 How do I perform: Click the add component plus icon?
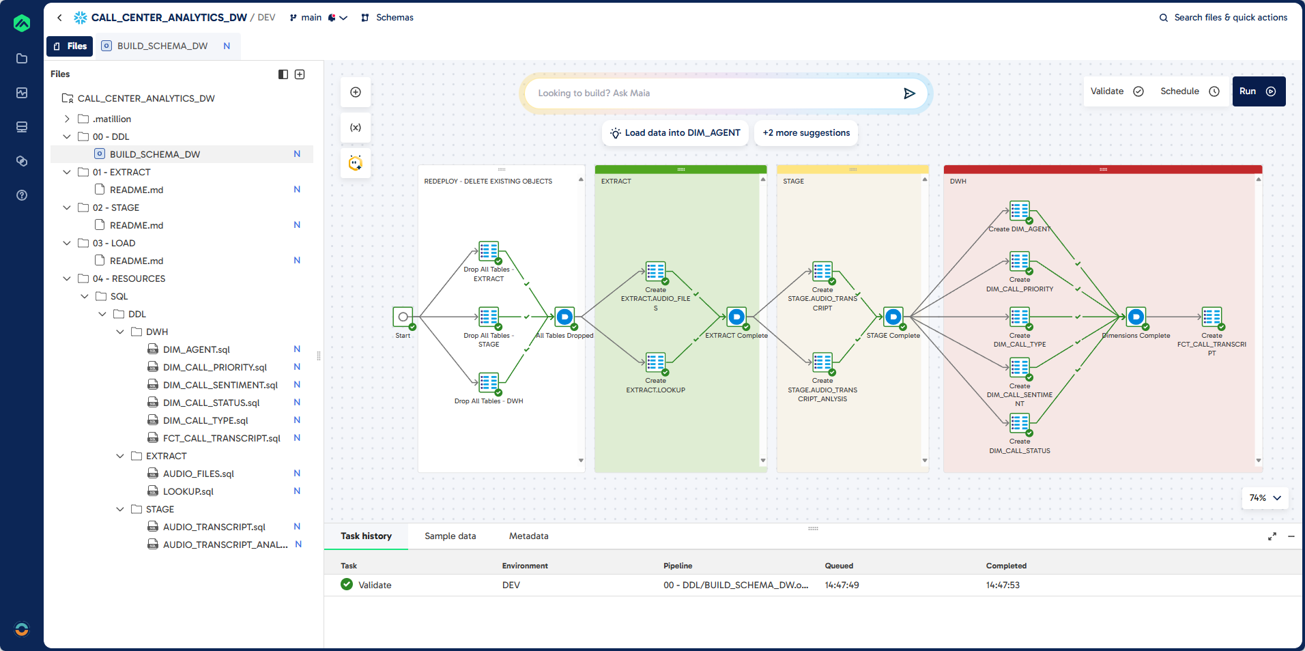[x=356, y=92]
